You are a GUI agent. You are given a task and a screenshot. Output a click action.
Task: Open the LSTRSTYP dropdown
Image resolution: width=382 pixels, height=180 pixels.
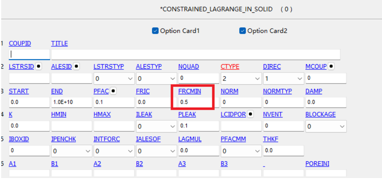114,79
